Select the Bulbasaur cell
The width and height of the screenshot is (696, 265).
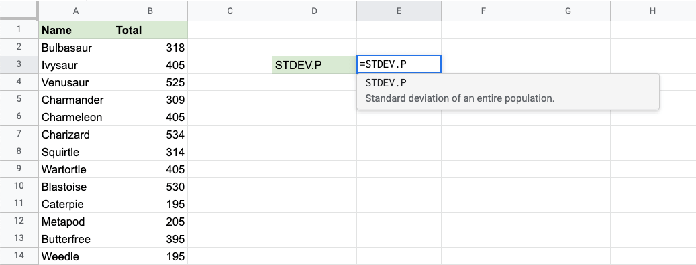(x=76, y=48)
